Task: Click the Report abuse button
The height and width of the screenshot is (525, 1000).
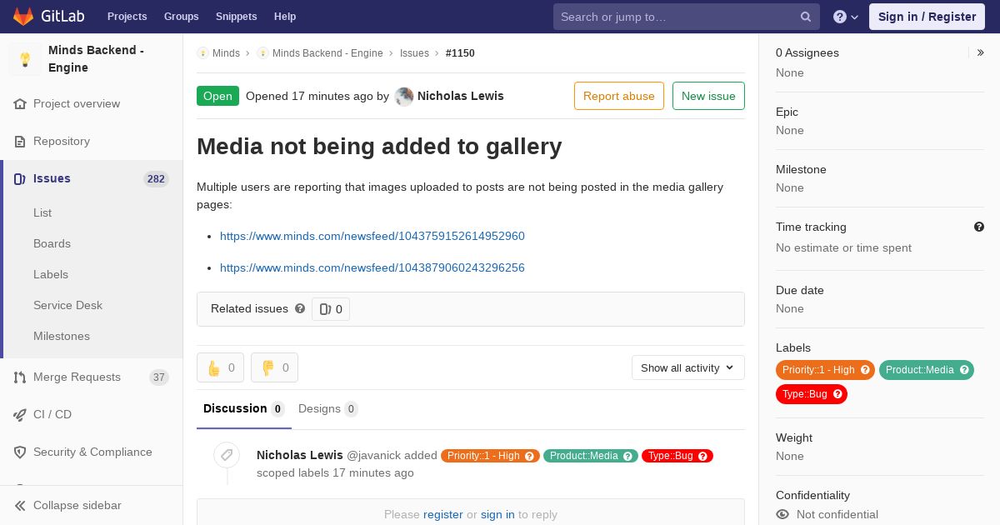Action: click(x=619, y=96)
